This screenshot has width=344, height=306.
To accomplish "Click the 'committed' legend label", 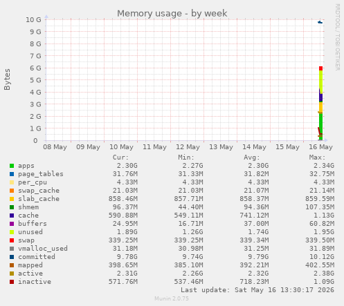I will [x=37, y=257].
